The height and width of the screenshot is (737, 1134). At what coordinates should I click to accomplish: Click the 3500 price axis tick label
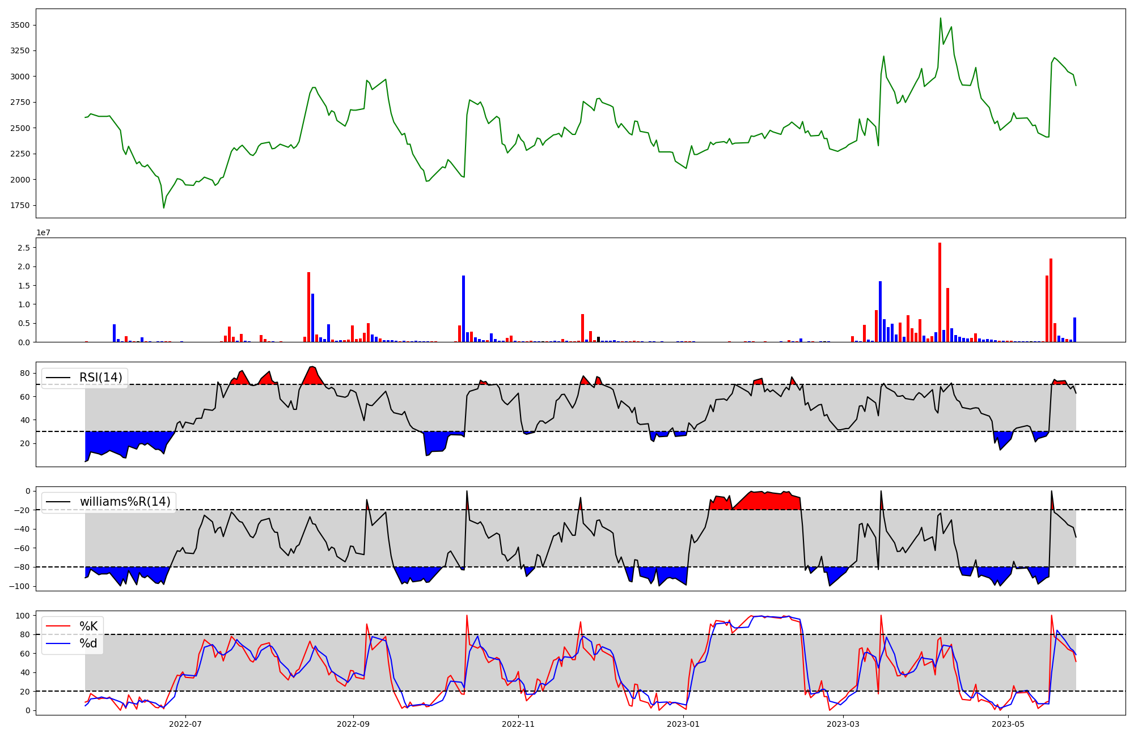pos(21,25)
